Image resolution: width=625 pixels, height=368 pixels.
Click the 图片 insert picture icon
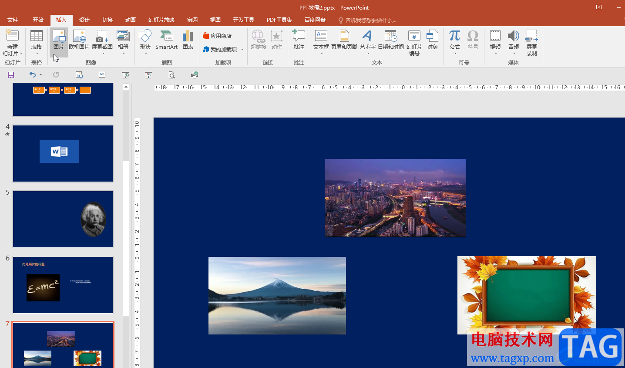59,36
